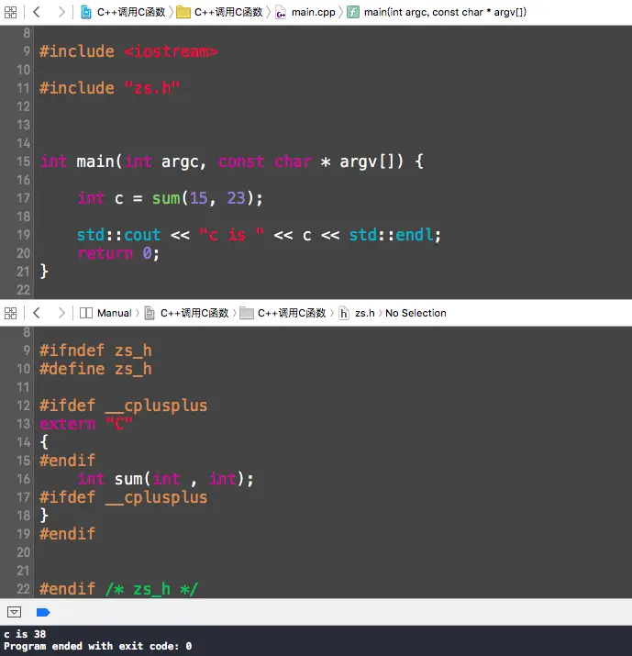Click the "zs.h" include string on line 11
632x656 pixels.
pyautogui.click(x=152, y=88)
